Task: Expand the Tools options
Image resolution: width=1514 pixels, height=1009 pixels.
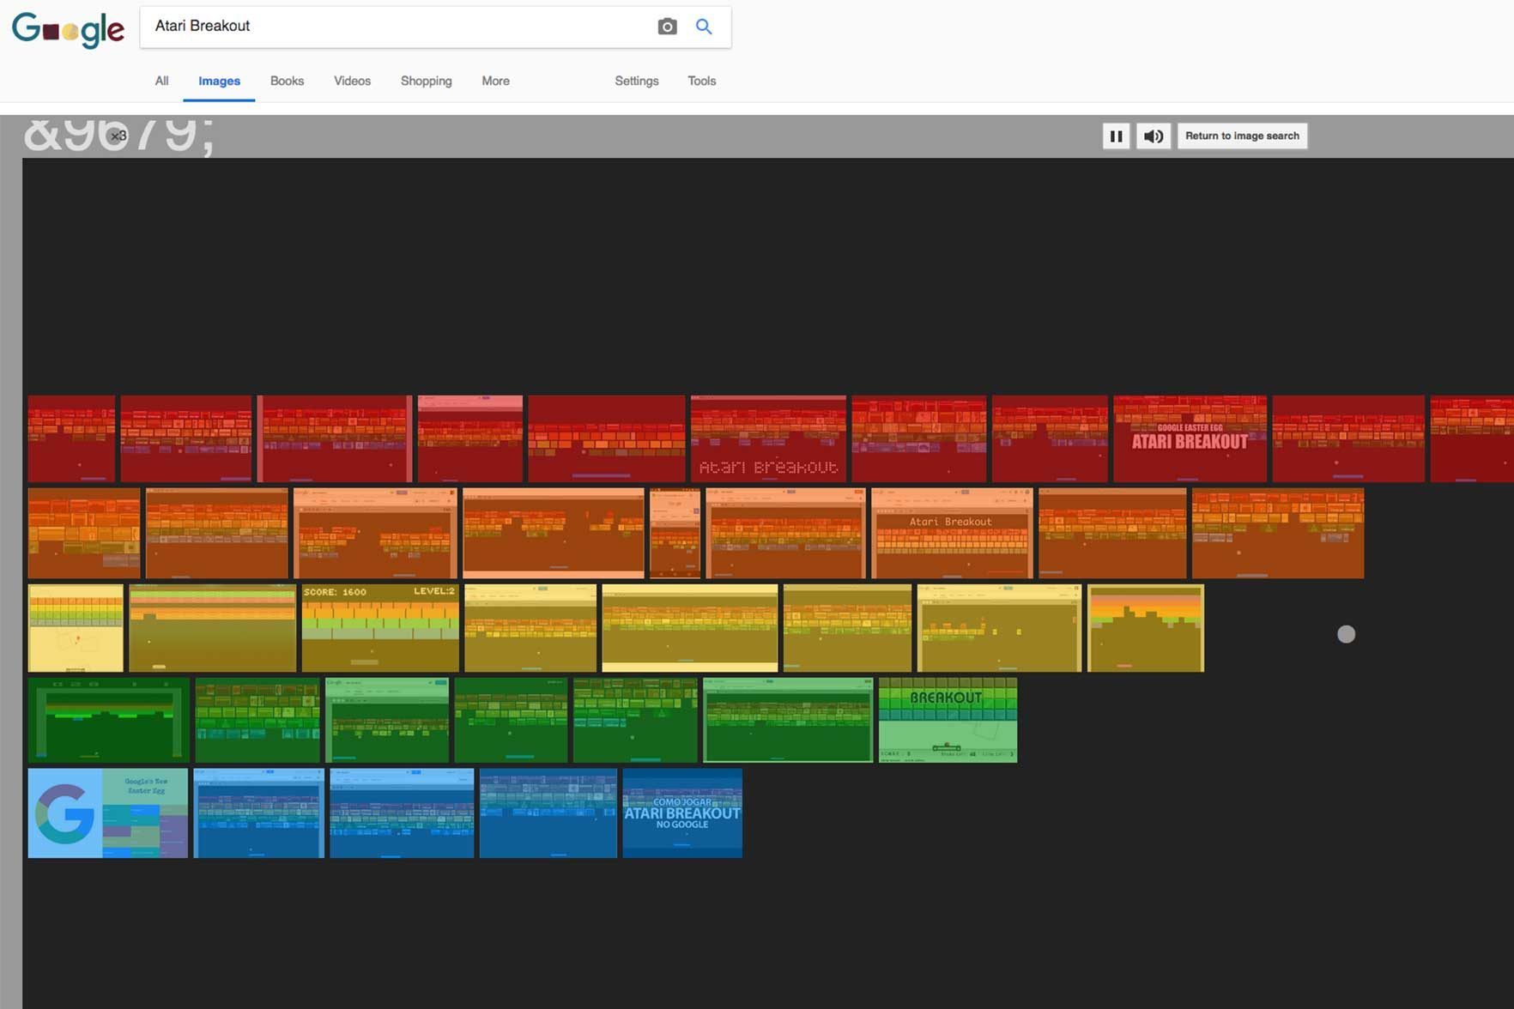Action: pos(701,81)
